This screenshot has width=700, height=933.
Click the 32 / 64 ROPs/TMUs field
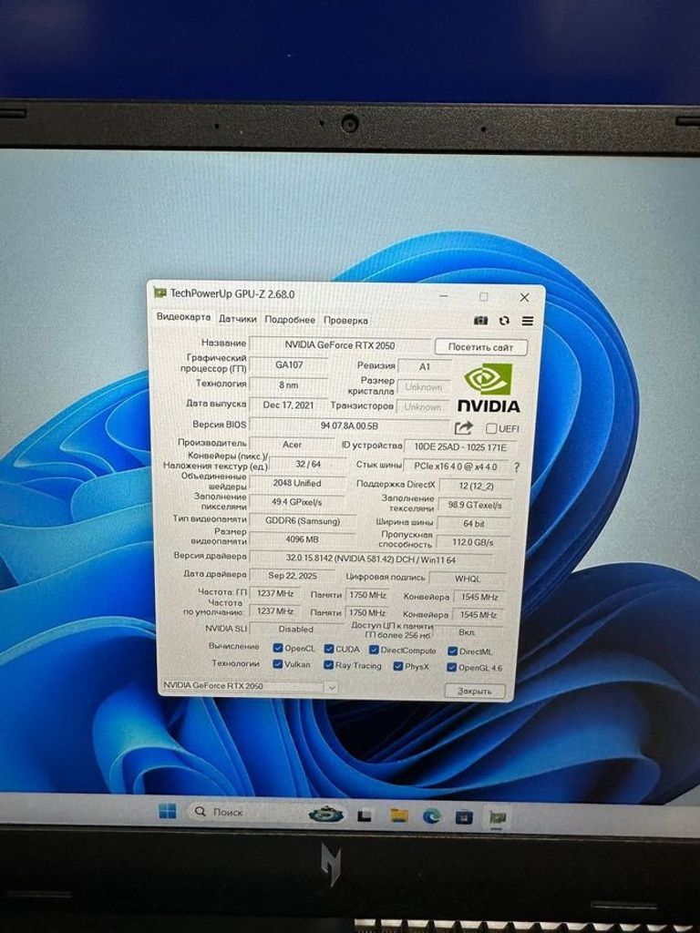[x=308, y=464]
